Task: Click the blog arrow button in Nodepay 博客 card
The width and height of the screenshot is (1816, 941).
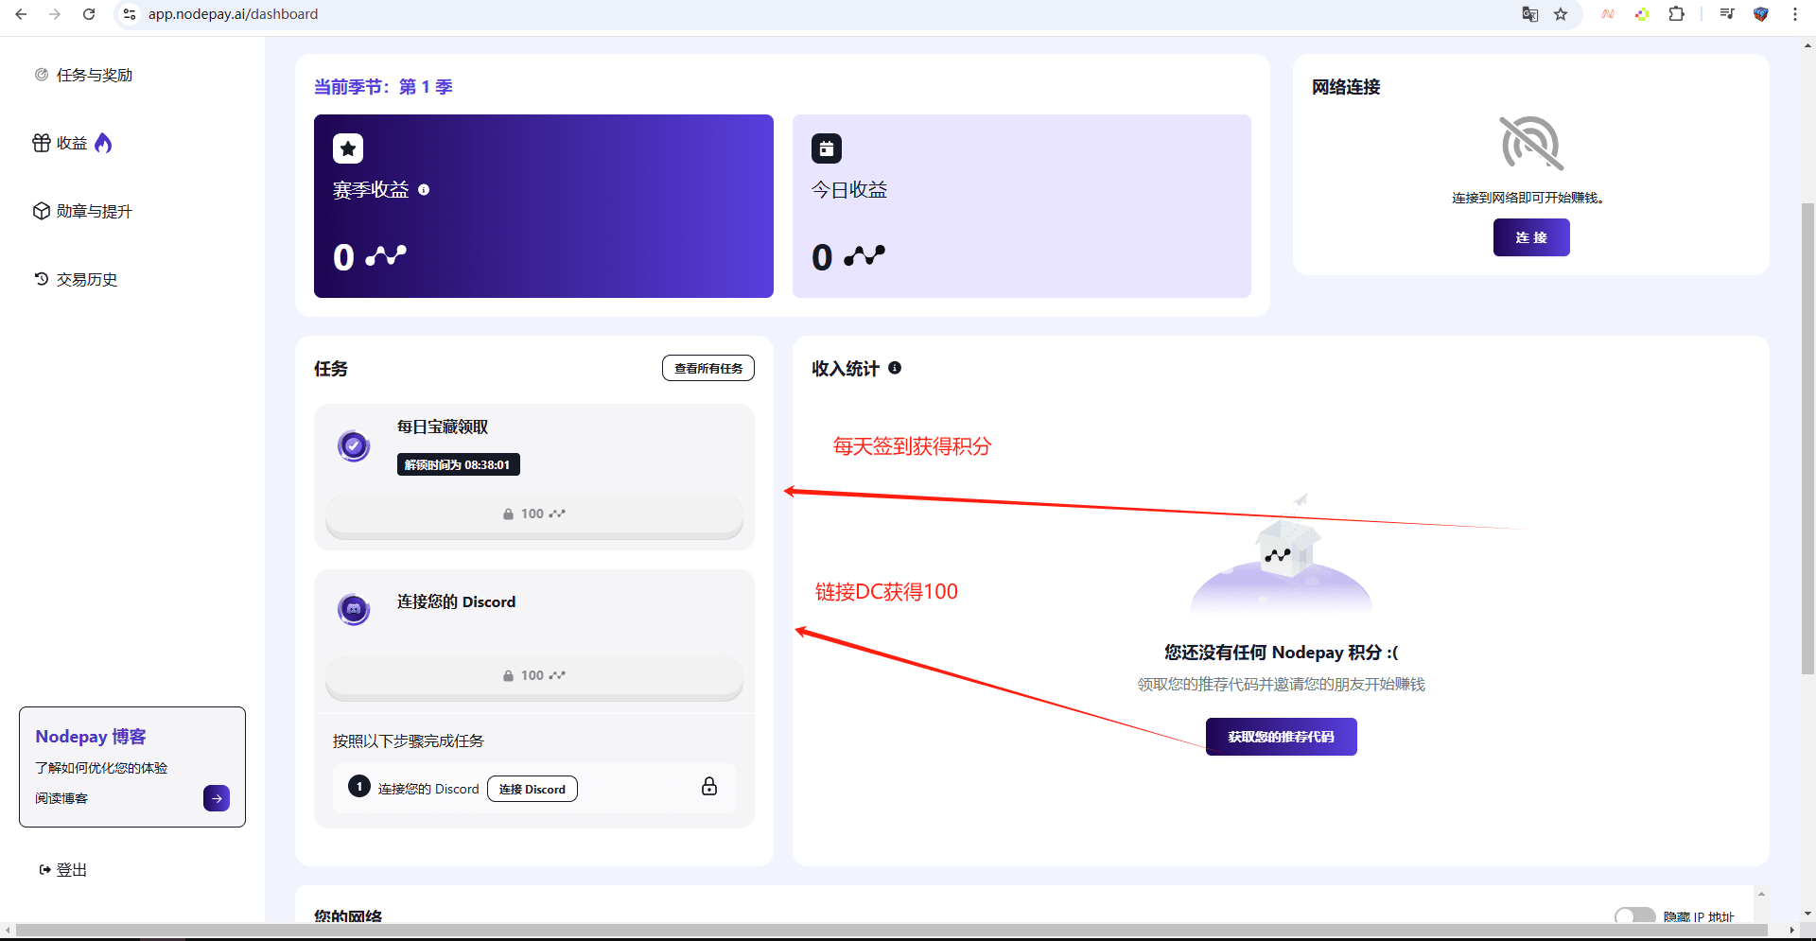Action: point(217,798)
